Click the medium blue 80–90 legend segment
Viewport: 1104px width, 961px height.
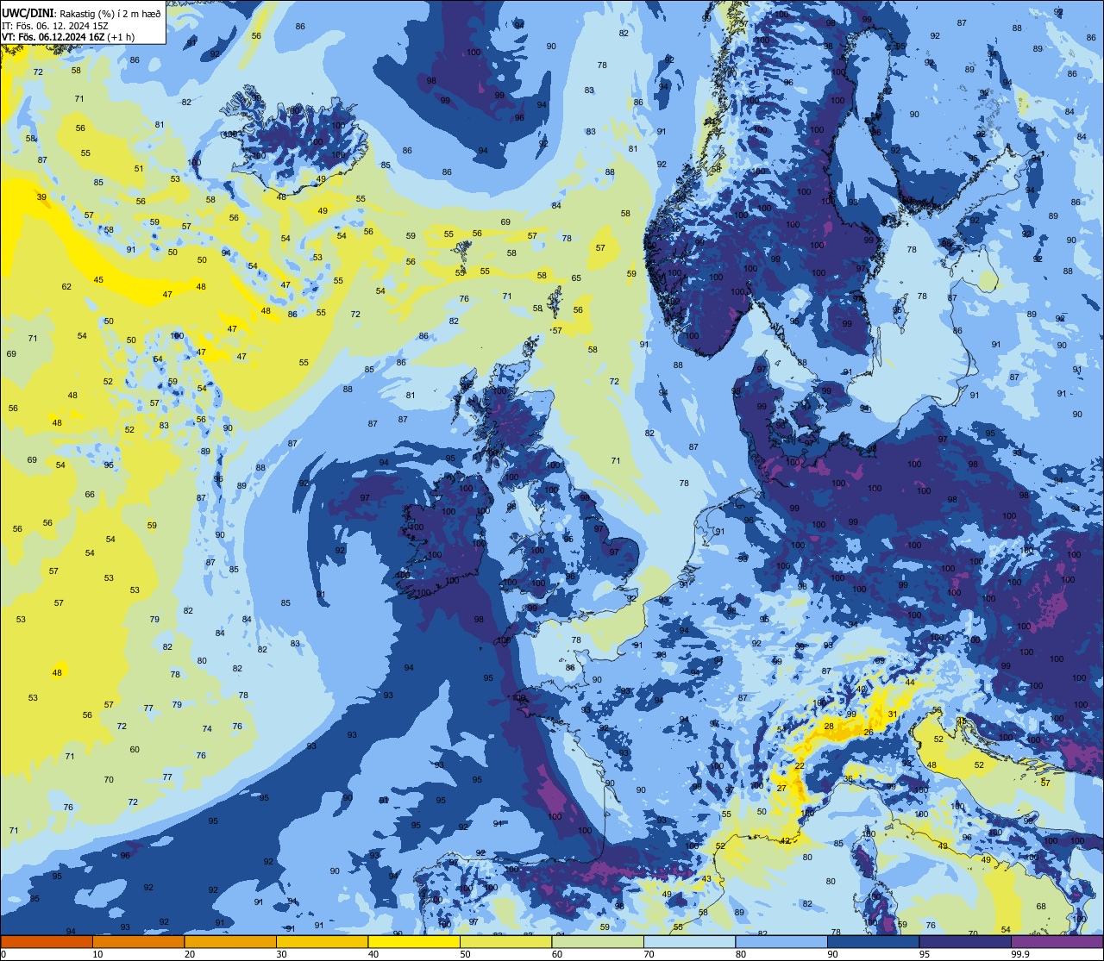coord(781,942)
